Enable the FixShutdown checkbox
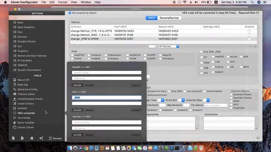 pyautogui.click(x=106, y=55)
